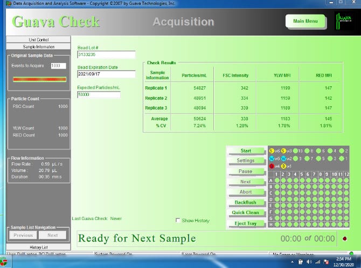Select tube position 10 on the tray
Image resolution: width=361 pixels, height=268 pixels.
coord(295,150)
